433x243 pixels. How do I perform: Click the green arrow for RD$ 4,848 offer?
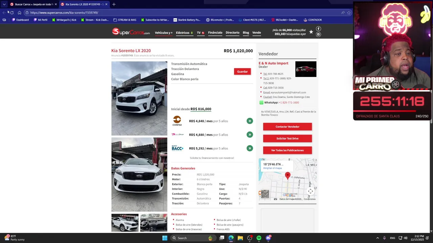pos(250,121)
